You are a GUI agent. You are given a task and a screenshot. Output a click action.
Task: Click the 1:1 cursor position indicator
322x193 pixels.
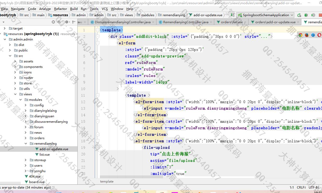tap(292, 188)
